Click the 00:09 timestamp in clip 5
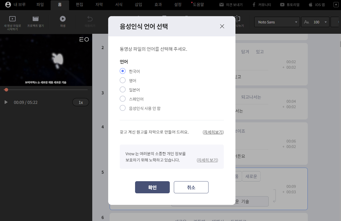The height and width of the screenshot is (221, 341). [x=291, y=186]
